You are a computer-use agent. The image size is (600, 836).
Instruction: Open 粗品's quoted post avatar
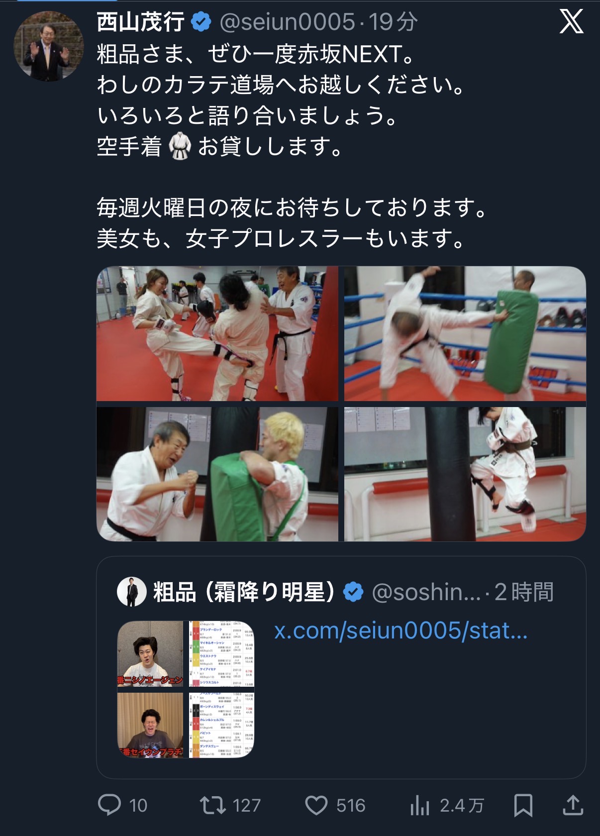(131, 592)
